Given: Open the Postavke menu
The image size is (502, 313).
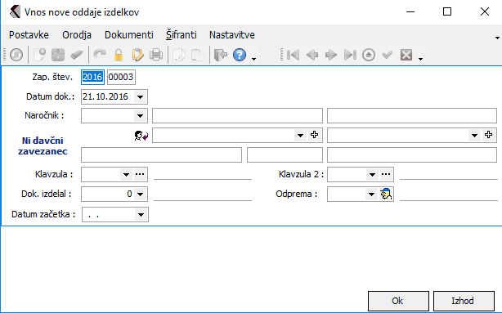Looking at the screenshot, I should [29, 34].
